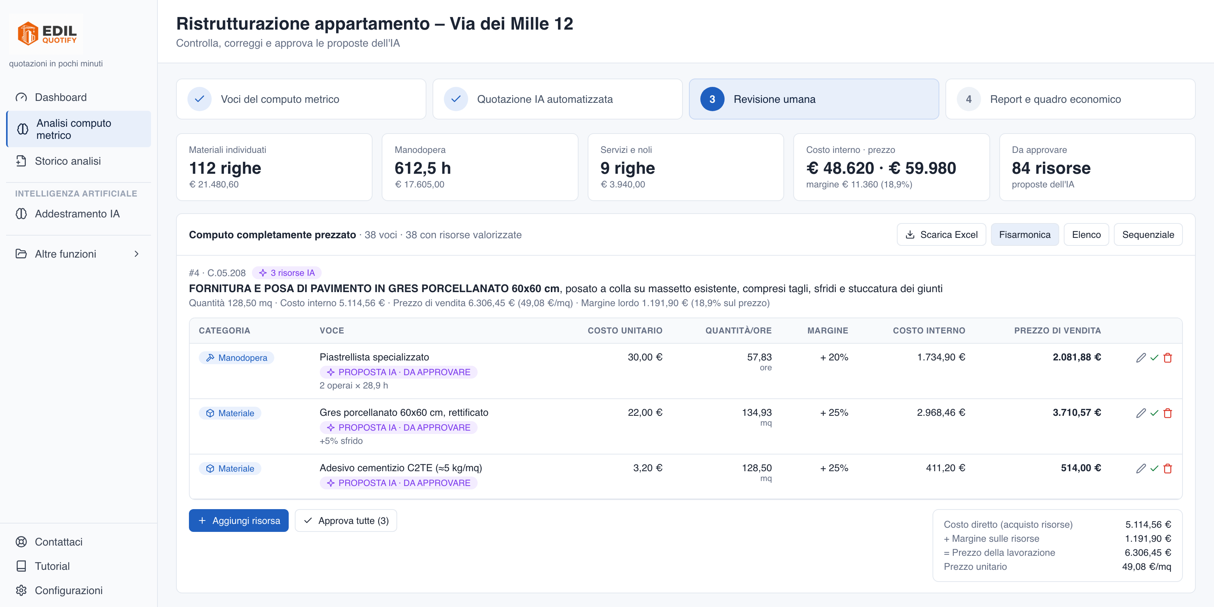1214x607 pixels.
Task: Click the cost 2.968,46 €
Action: point(941,413)
